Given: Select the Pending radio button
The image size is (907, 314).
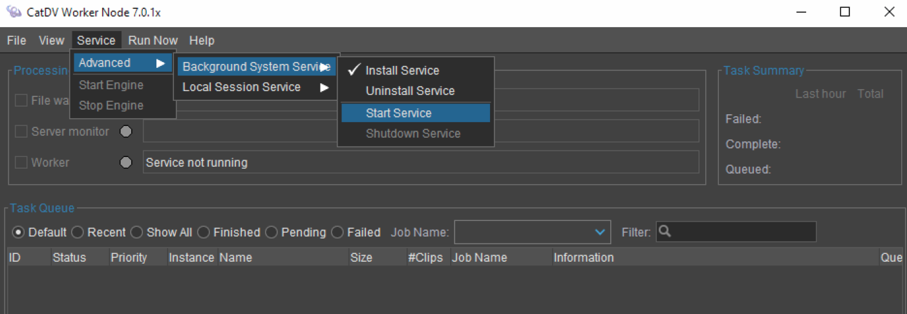Looking at the screenshot, I should [x=271, y=232].
